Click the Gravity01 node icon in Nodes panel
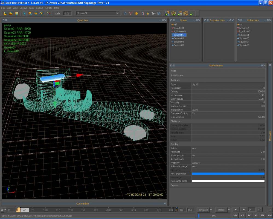The width and height of the screenshot is (273, 219). [x=173, y=28]
